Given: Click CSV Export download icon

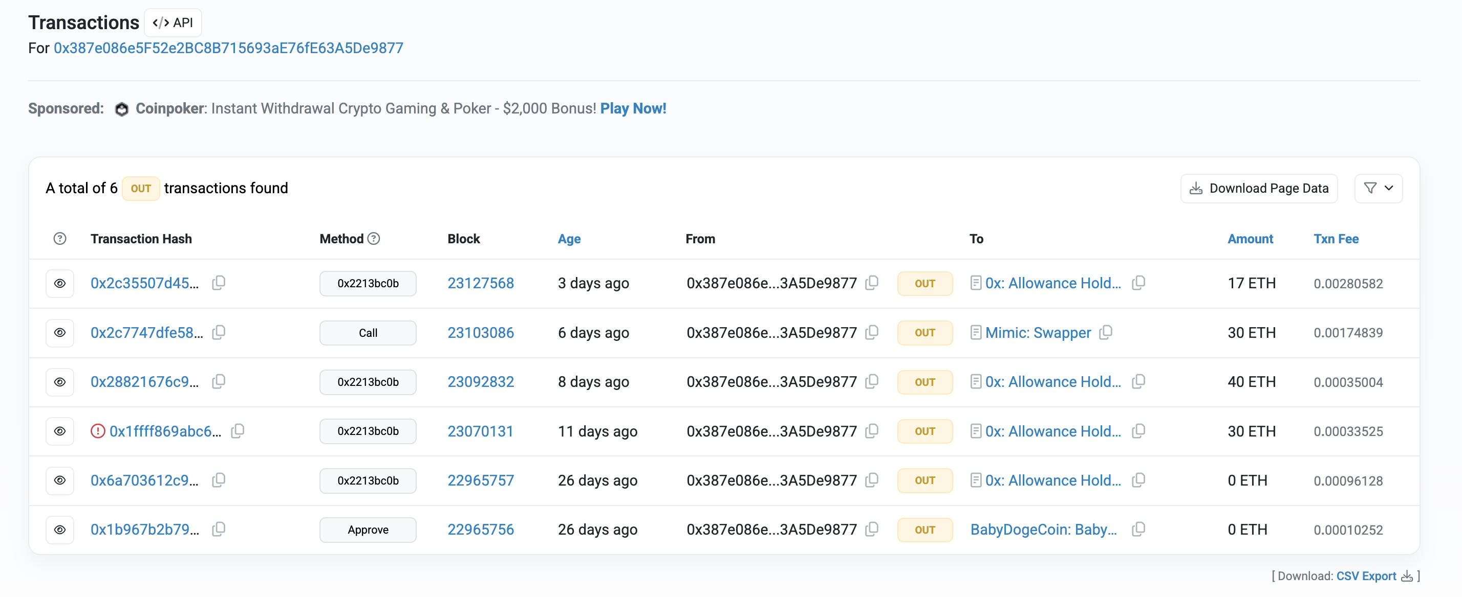Looking at the screenshot, I should 1407,576.
